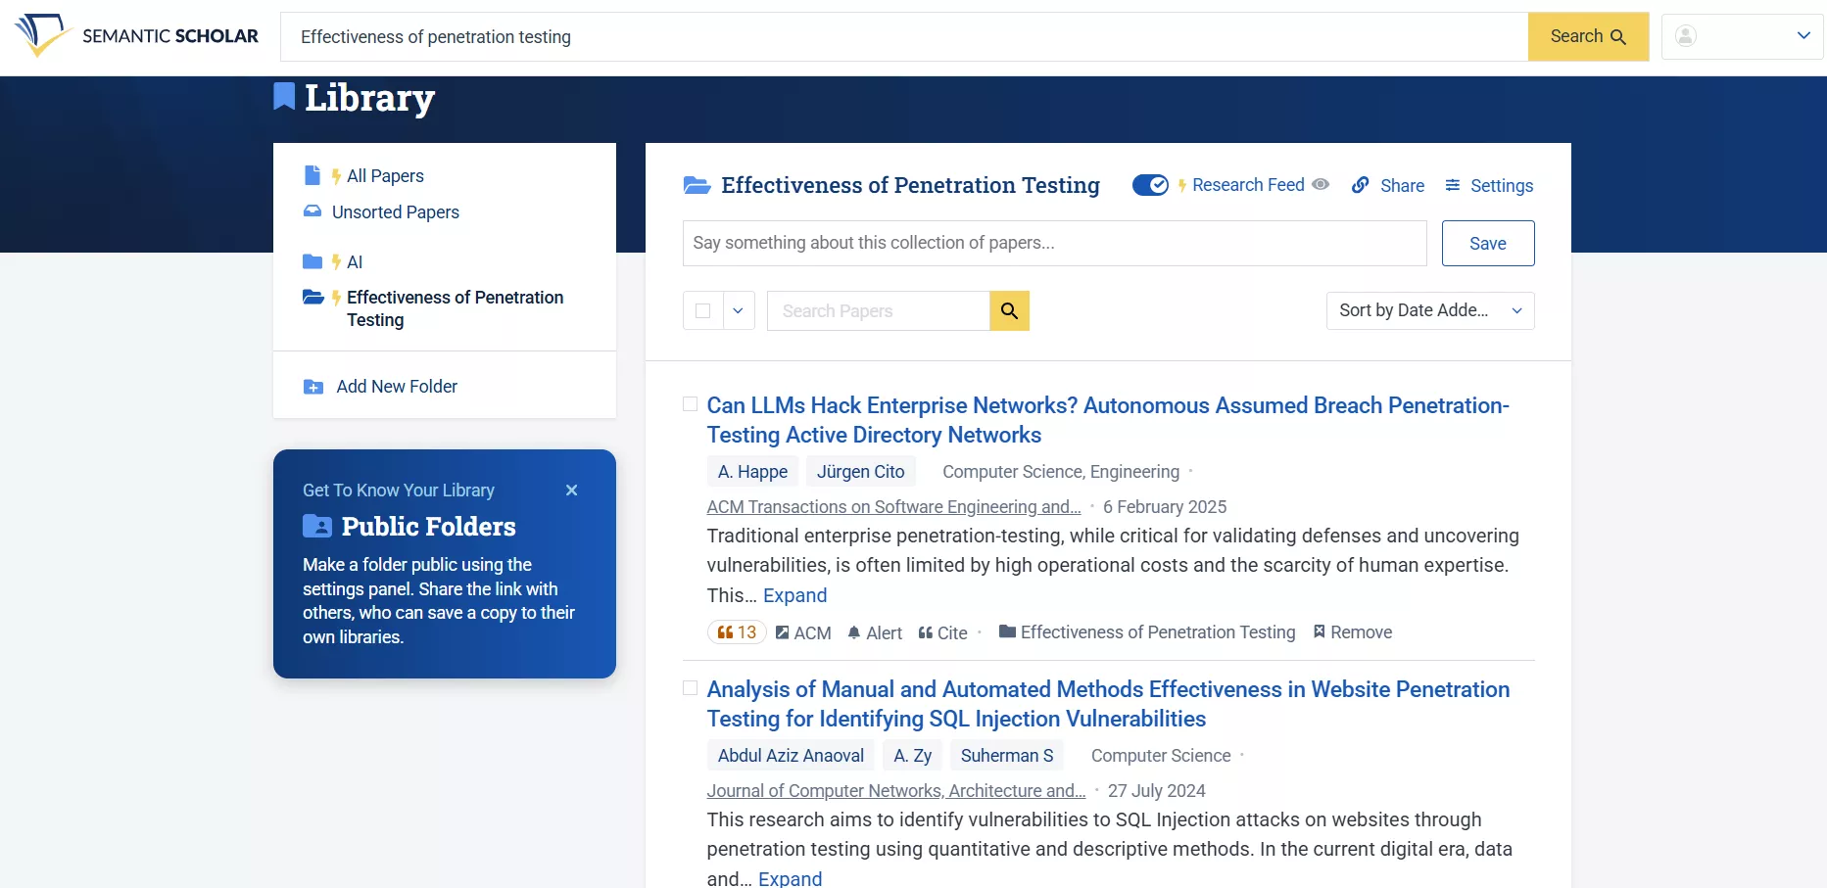Open the Semantic Scholar home via the logo
Screen dimensions: 1827x888
[x=137, y=36]
